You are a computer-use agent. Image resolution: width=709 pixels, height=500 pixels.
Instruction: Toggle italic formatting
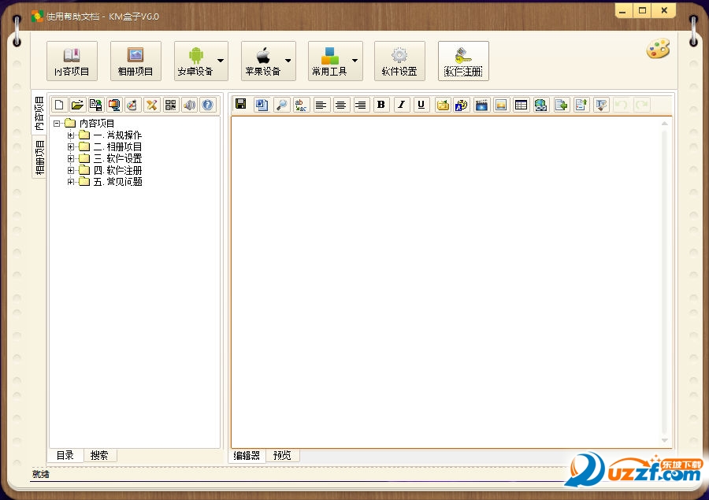401,105
